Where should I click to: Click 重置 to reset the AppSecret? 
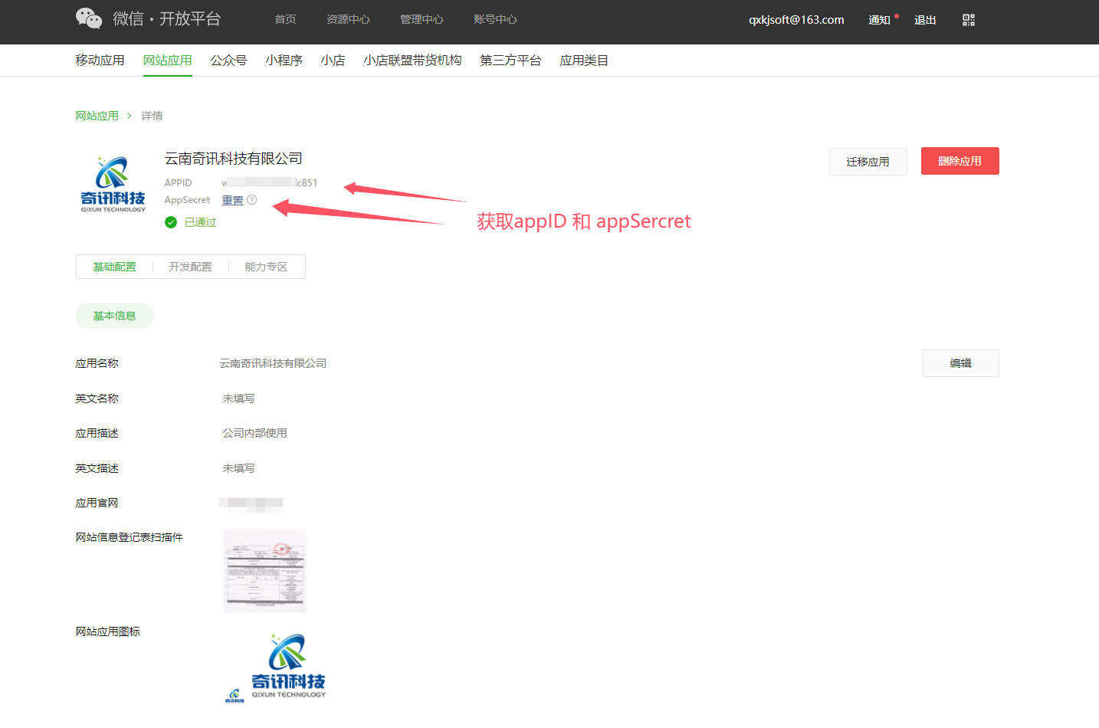(232, 200)
